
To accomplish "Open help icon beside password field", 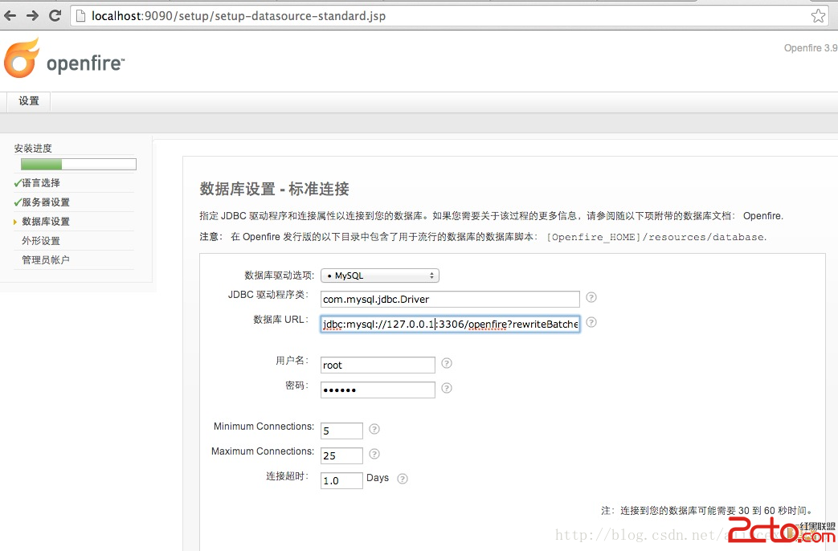I will (x=447, y=388).
